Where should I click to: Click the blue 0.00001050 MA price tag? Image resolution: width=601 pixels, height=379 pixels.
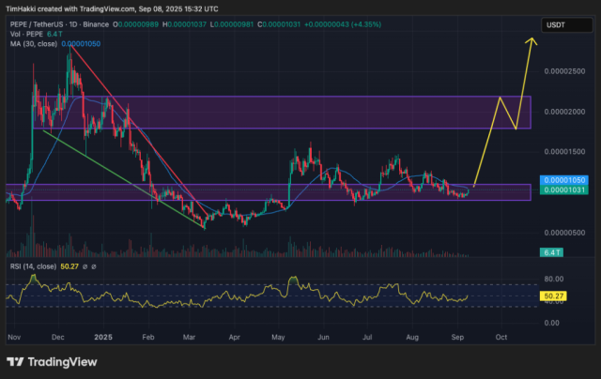coord(563,180)
